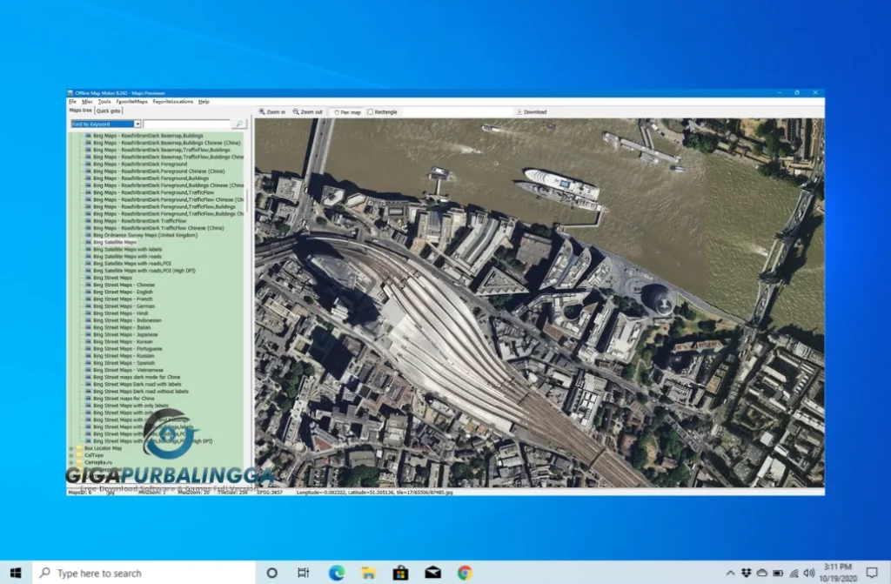Click the map icon next to Bing Street Maps - Korean

[x=90, y=342]
